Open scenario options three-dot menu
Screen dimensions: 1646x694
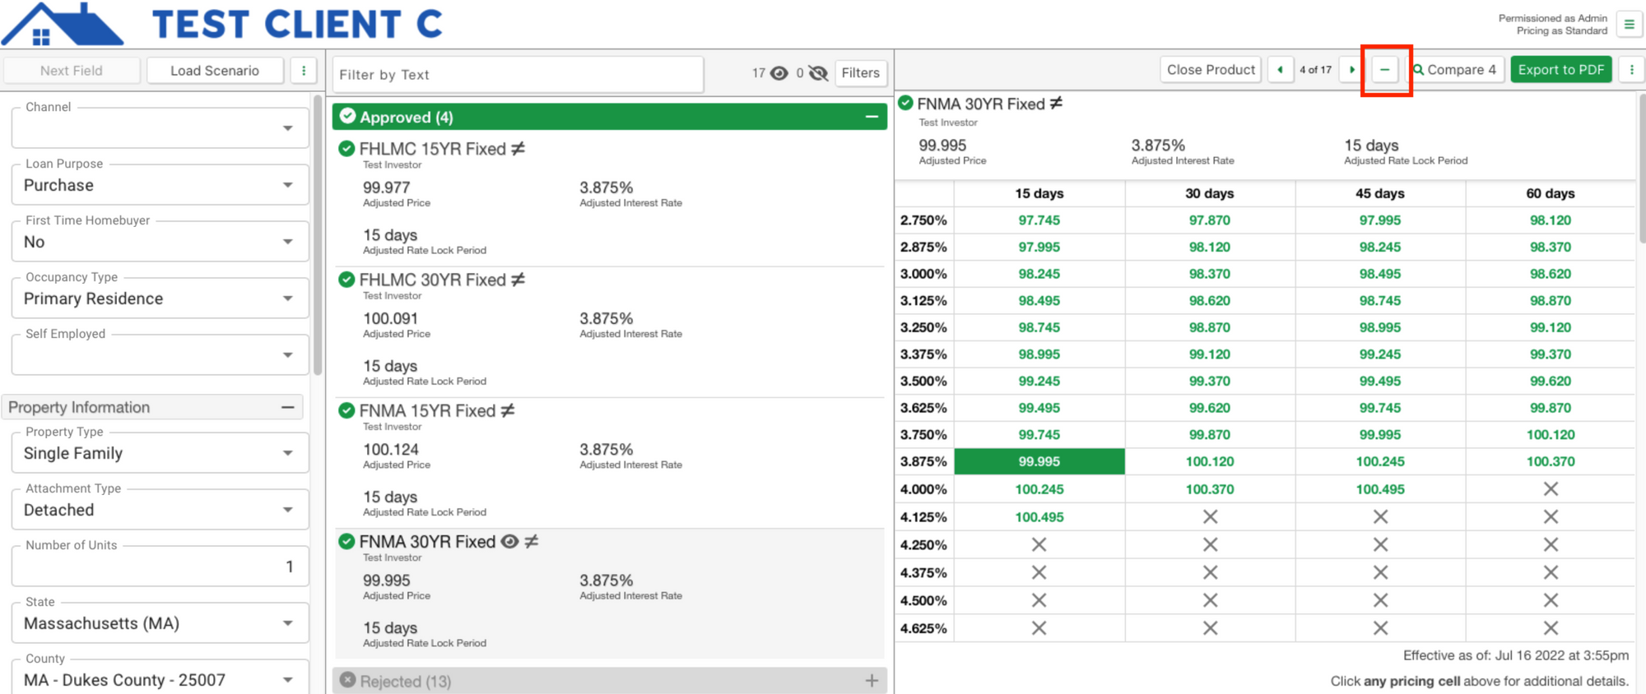(x=304, y=71)
